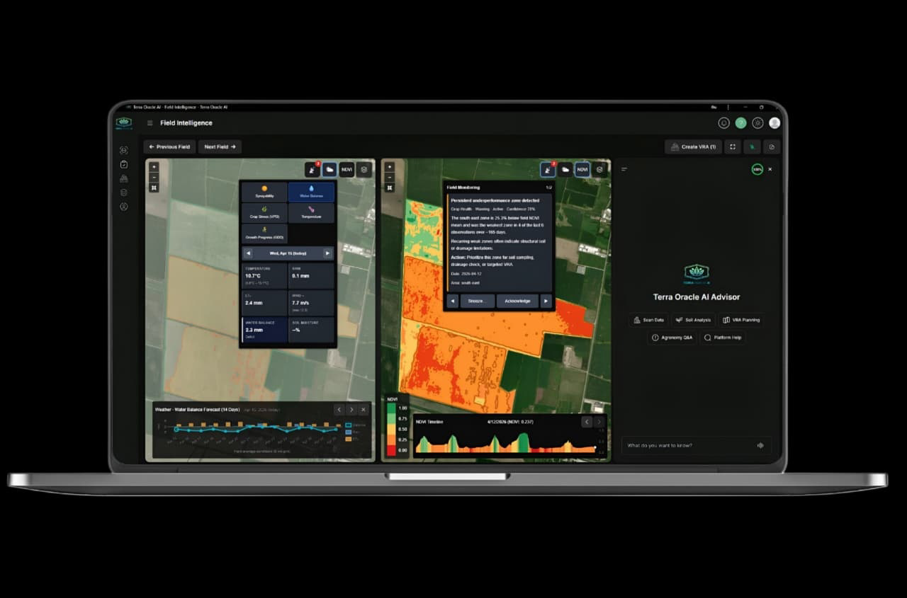
Task: Select the Water Balance weather tab
Action: (x=312, y=192)
